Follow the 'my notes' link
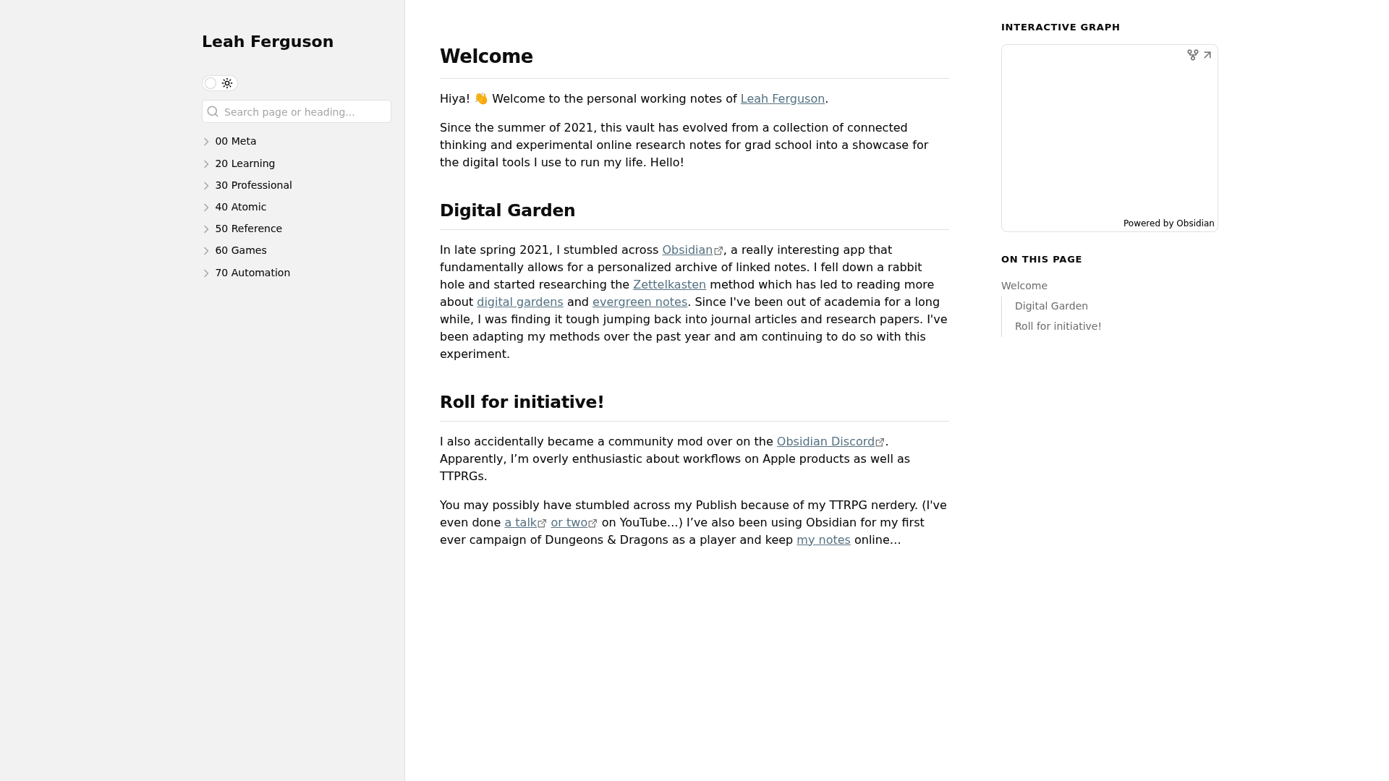 click(x=823, y=540)
